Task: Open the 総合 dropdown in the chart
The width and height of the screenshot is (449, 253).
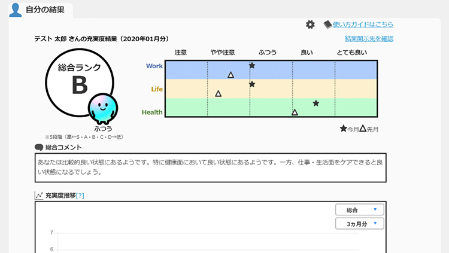Action: click(x=359, y=210)
